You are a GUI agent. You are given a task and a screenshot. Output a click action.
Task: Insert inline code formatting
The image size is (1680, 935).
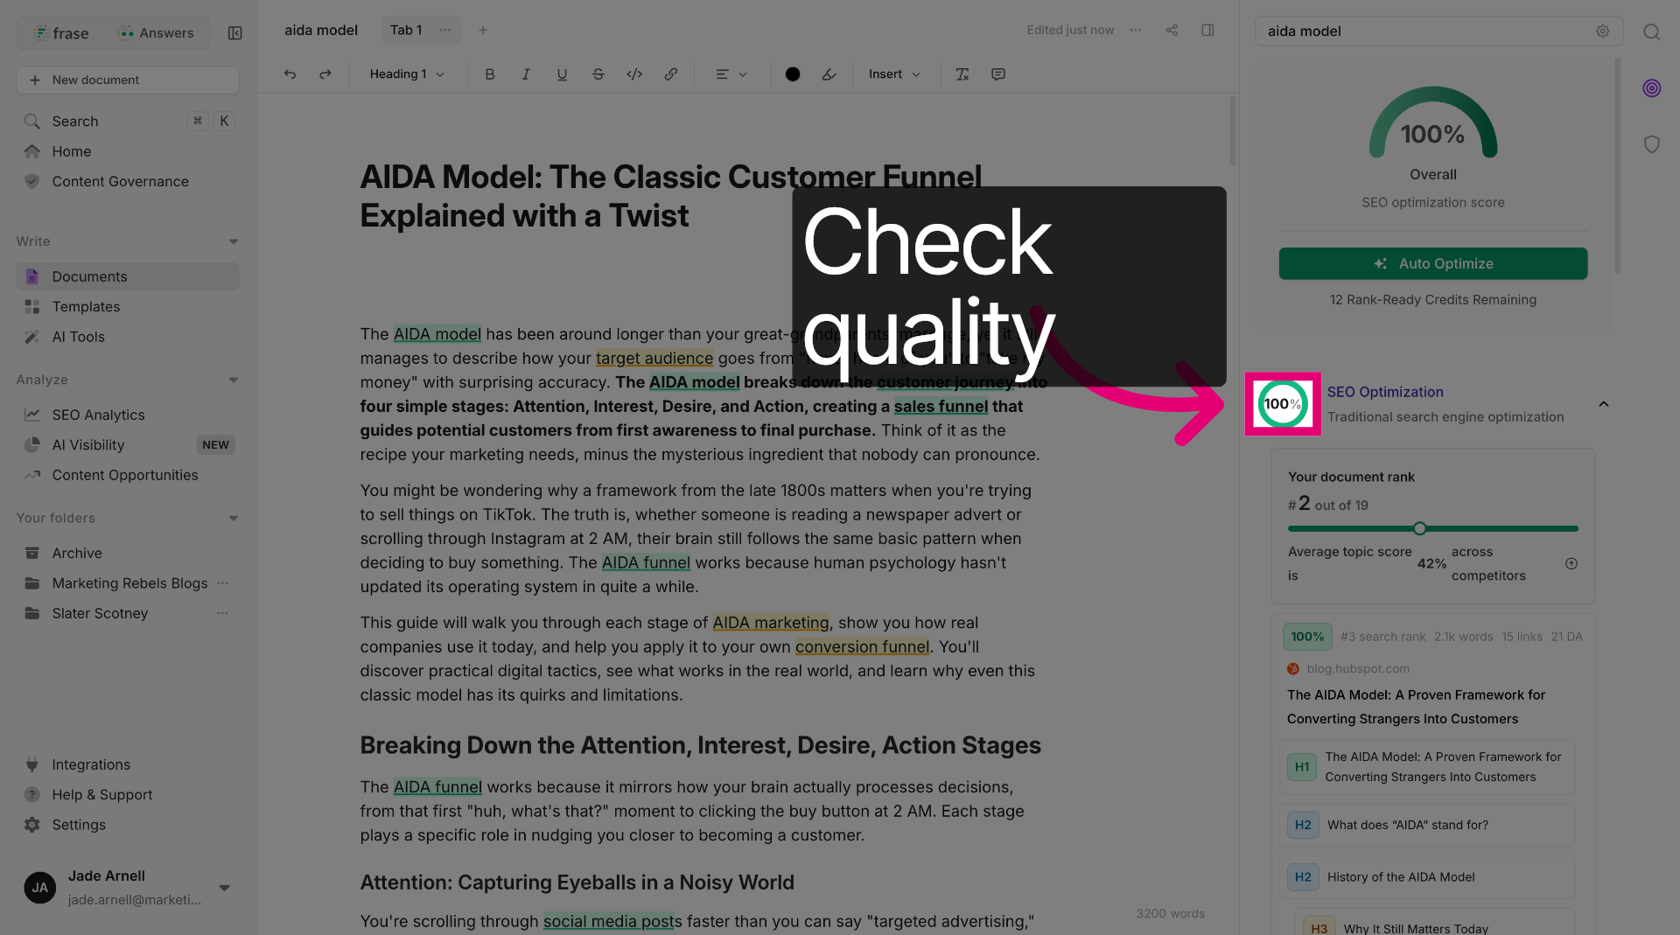[x=634, y=74]
